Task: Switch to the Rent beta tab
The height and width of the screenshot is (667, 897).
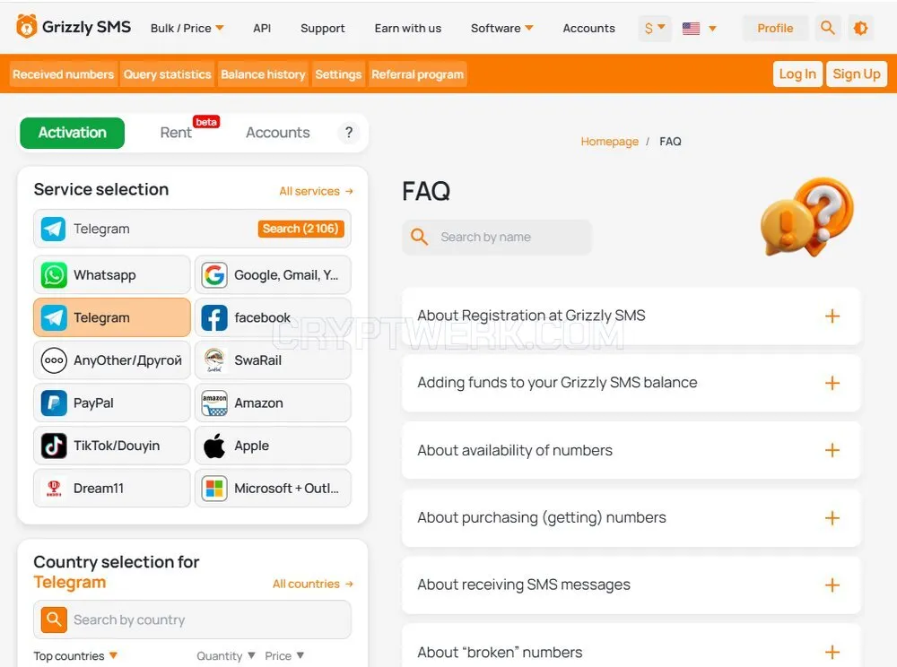Action: click(x=176, y=133)
